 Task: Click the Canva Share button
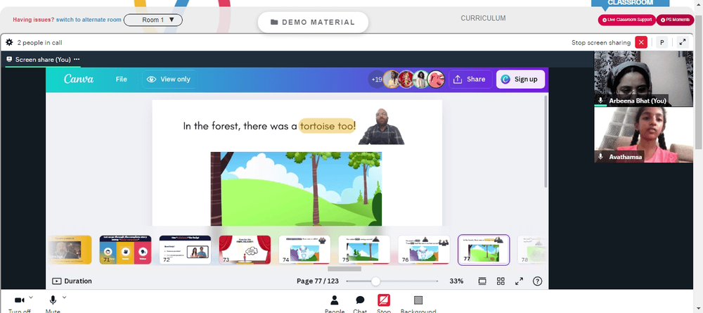click(x=470, y=79)
